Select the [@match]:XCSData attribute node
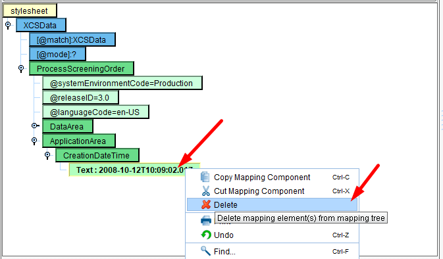This screenshot has width=443, height=259. (x=72, y=40)
